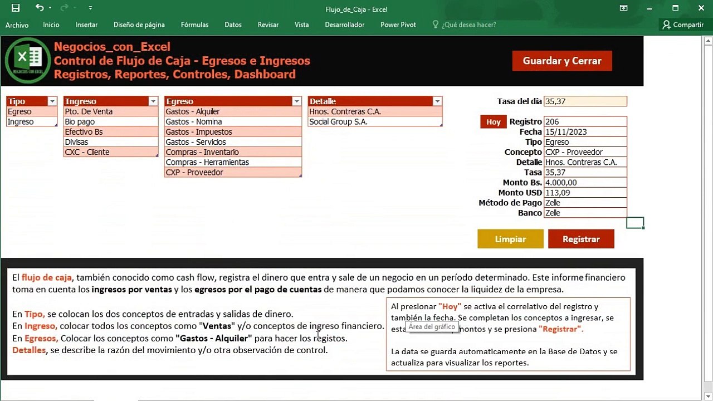
Task: Click the Compartir share icon
Action: (x=683, y=25)
